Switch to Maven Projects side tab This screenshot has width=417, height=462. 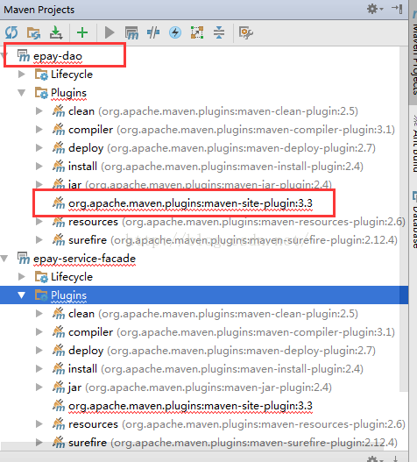(x=413, y=53)
